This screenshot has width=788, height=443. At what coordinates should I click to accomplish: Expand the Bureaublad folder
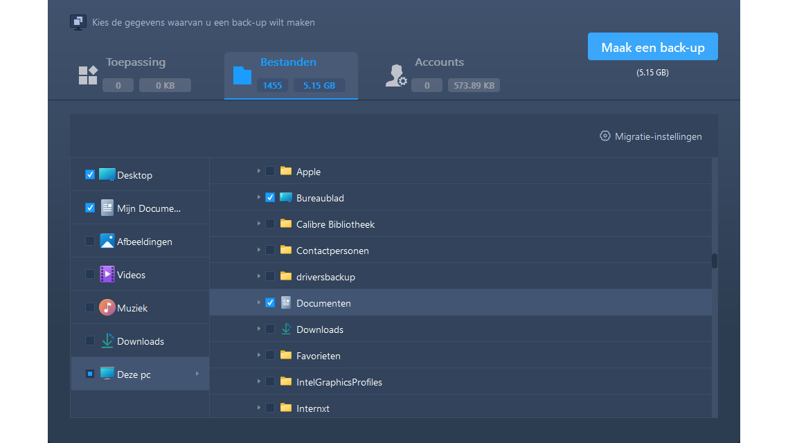[259, 197]
